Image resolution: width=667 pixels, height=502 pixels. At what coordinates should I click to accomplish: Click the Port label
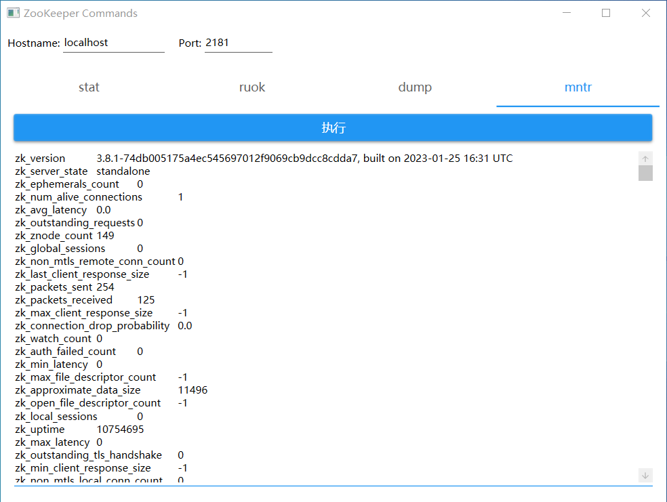tap(190, 43)
